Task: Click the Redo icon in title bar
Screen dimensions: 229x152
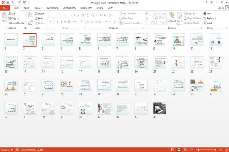Action: [x=19, y=2]
